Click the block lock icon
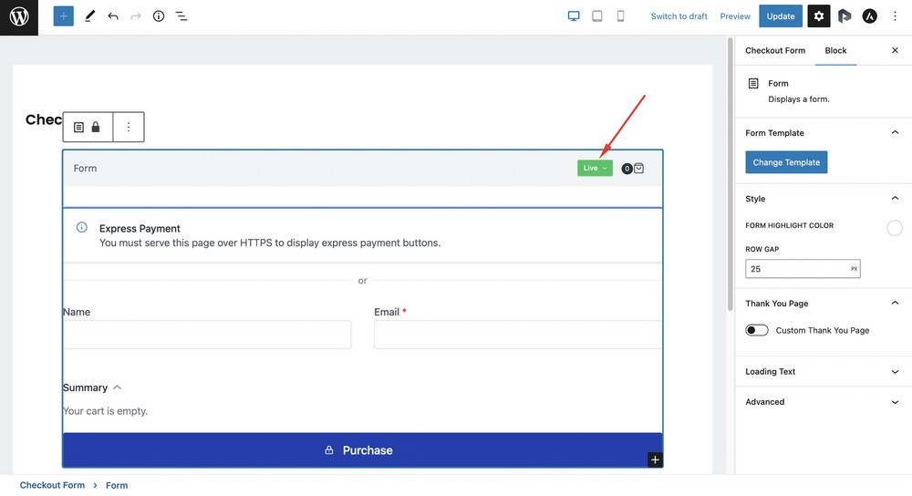The width and height of the screenshot is (912, 496). coord(96,127)
